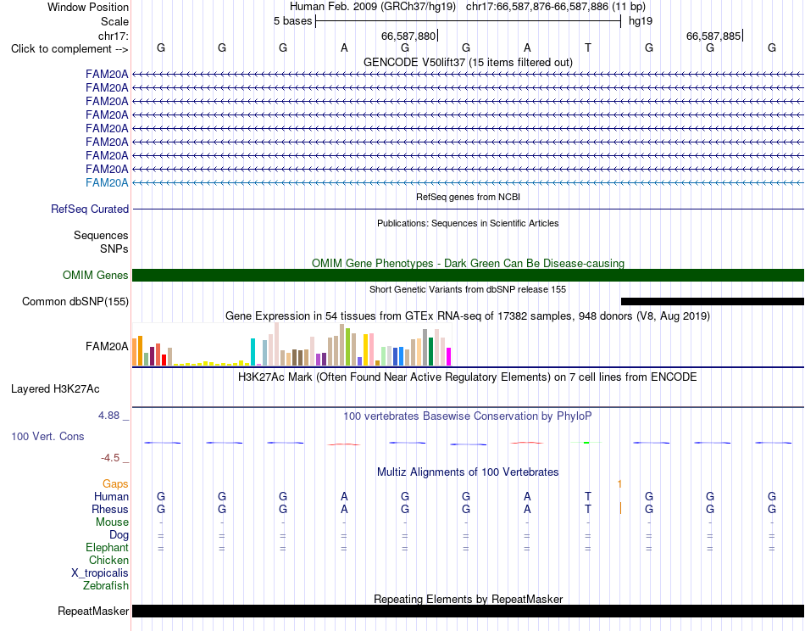Click the T base in the Human row
The image size is (805, 631).
588,496
